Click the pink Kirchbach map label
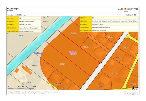The height and width of the screenshot is (101, 146). pos(73,52)
